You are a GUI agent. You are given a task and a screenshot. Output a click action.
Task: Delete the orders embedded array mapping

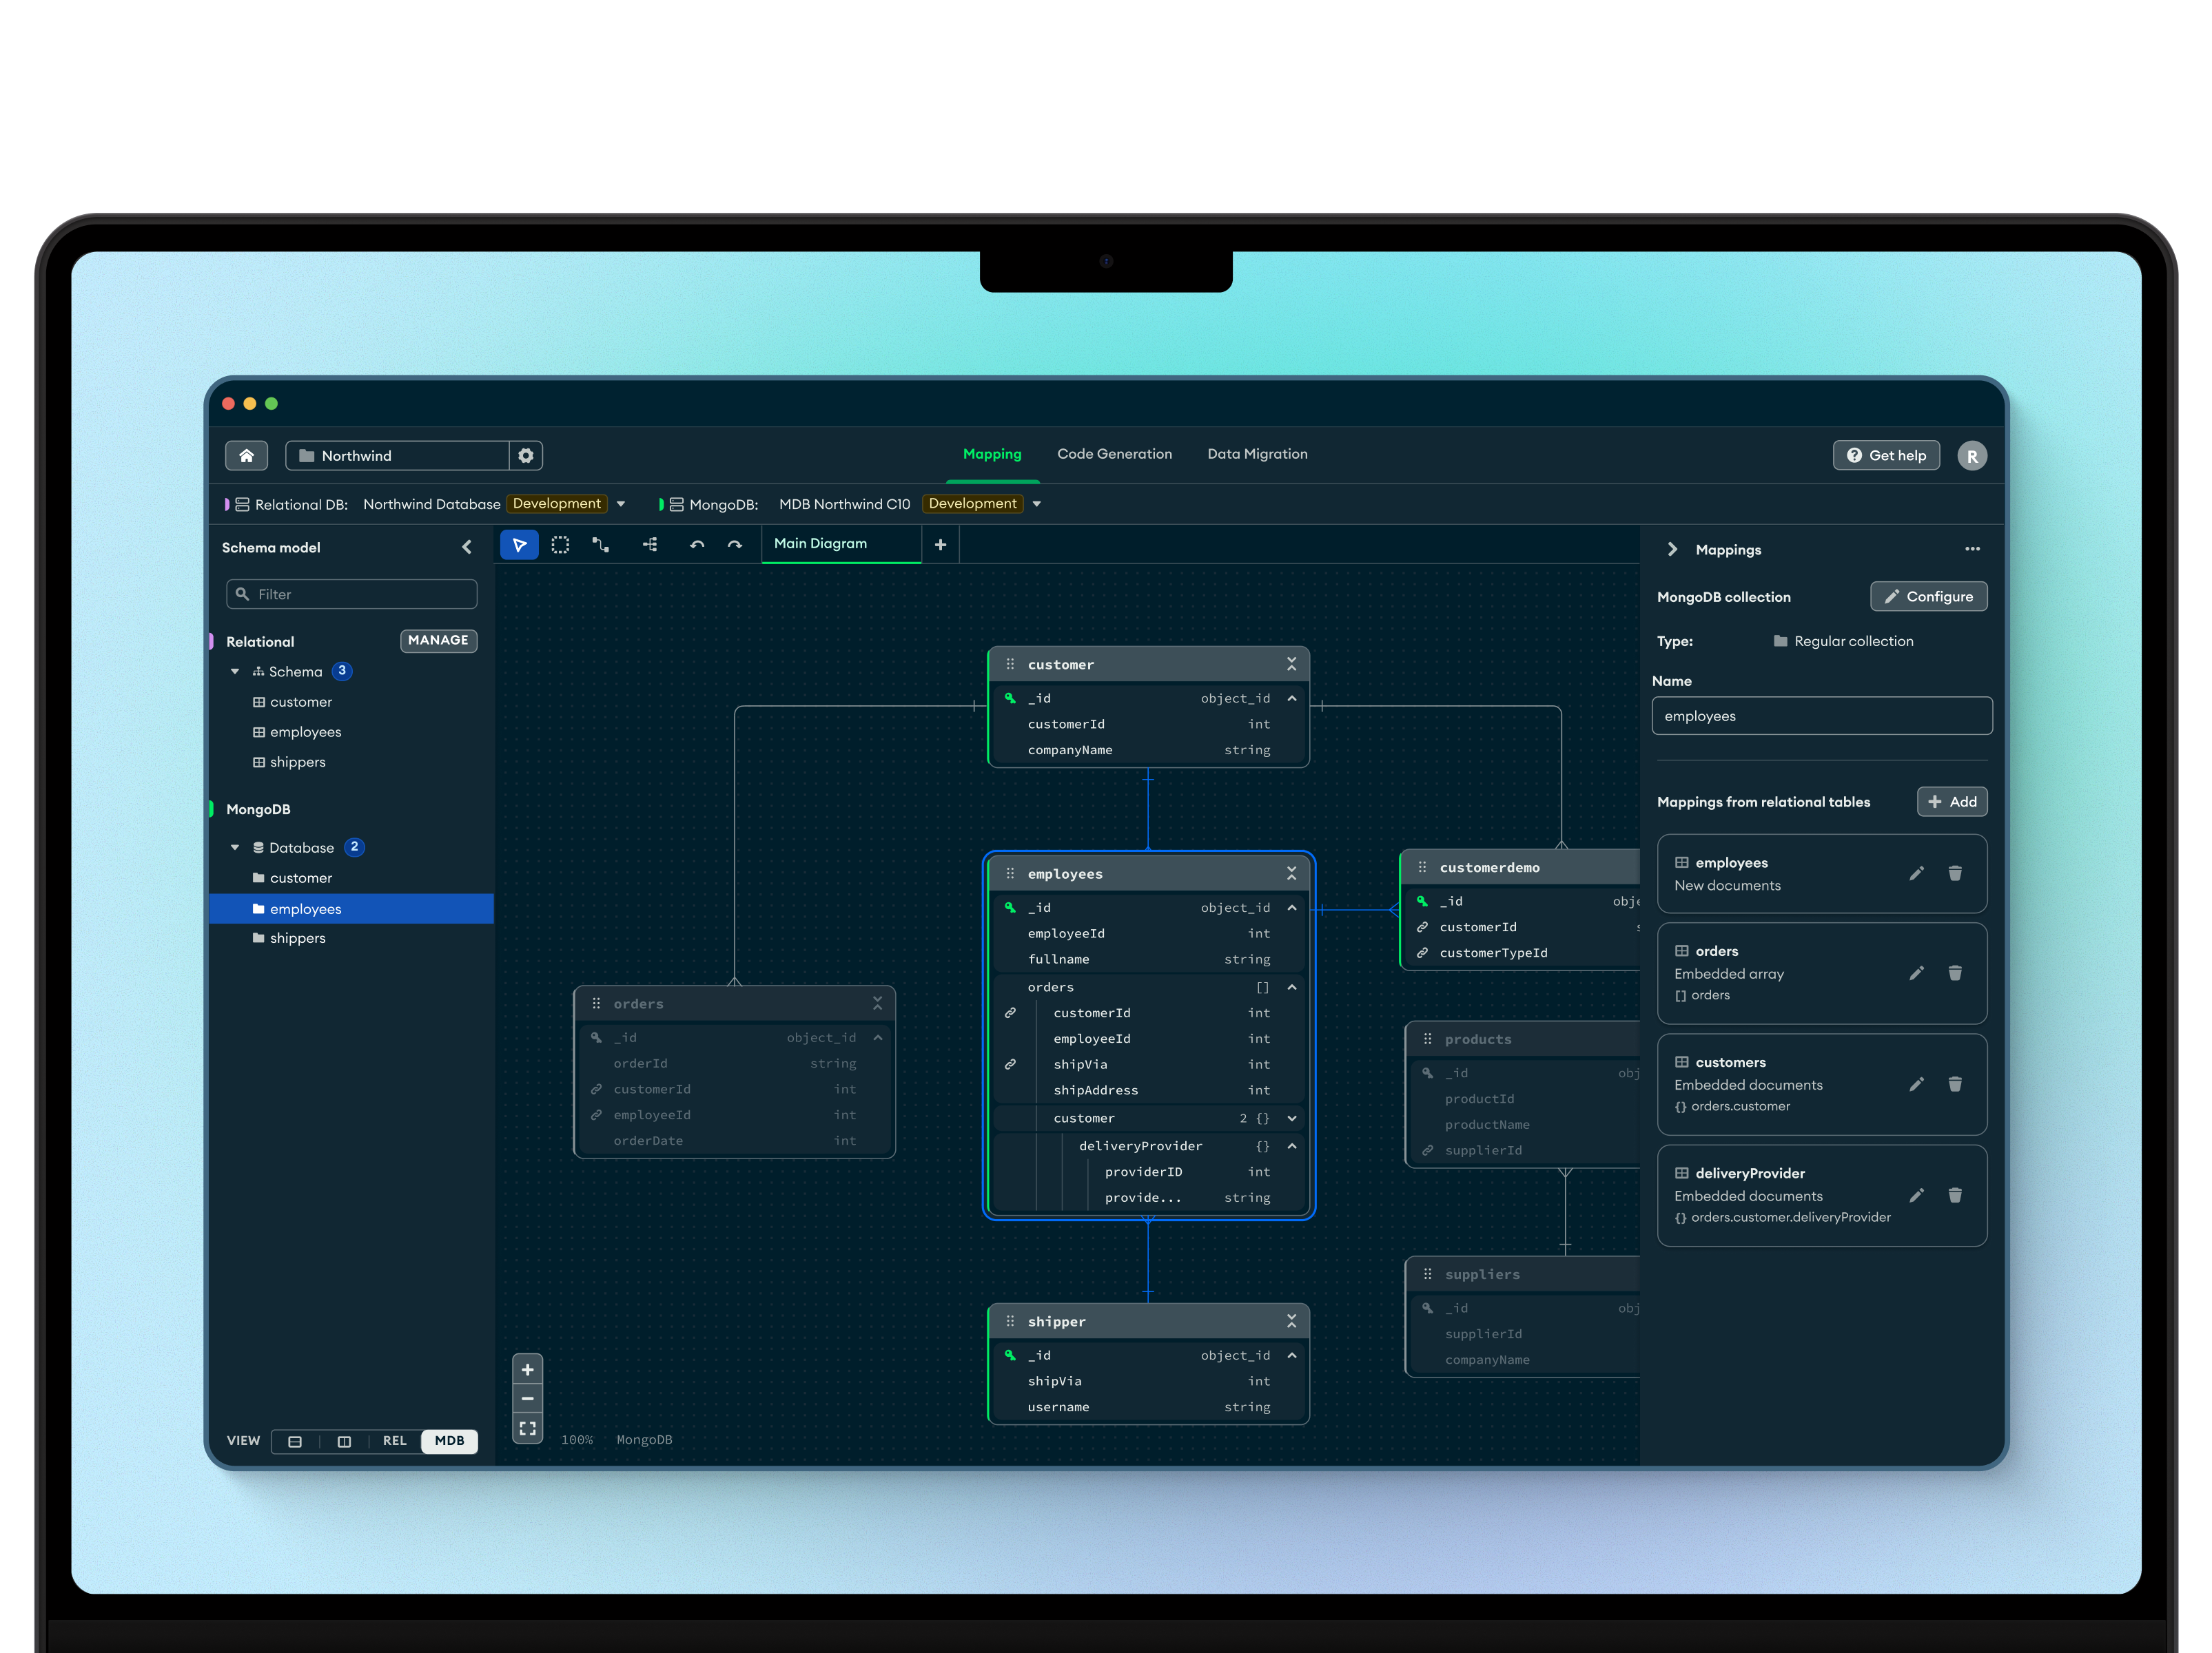point(1954,973)
